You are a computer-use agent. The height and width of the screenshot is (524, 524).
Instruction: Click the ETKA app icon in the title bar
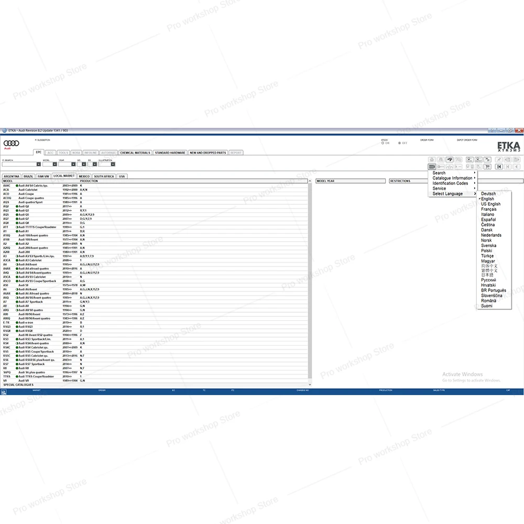click(4, 130)
